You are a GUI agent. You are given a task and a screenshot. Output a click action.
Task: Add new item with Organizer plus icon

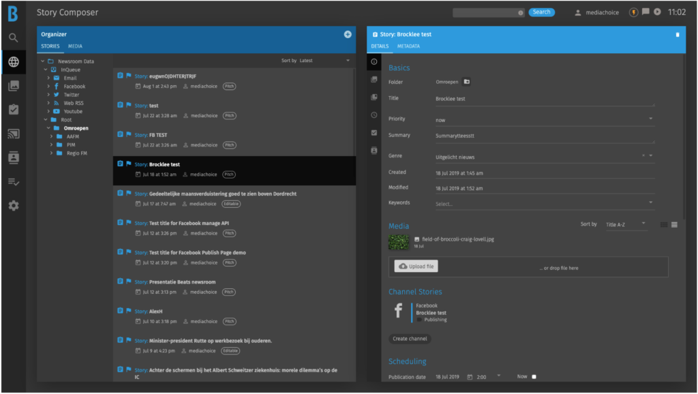[348, 34]
